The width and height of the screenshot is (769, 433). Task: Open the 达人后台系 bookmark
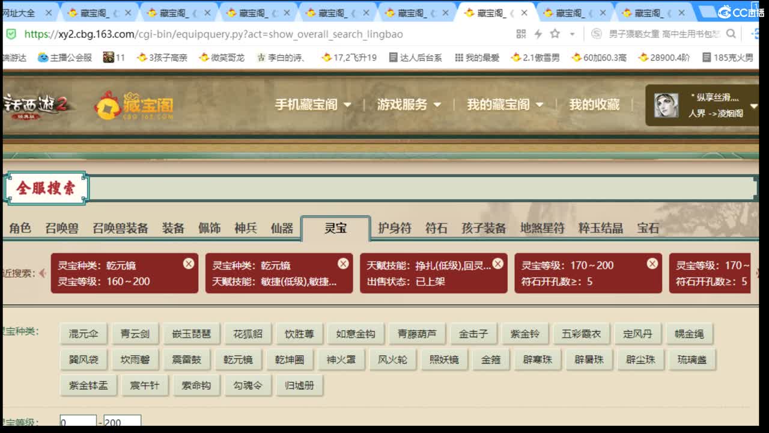[x=416, y=58]
